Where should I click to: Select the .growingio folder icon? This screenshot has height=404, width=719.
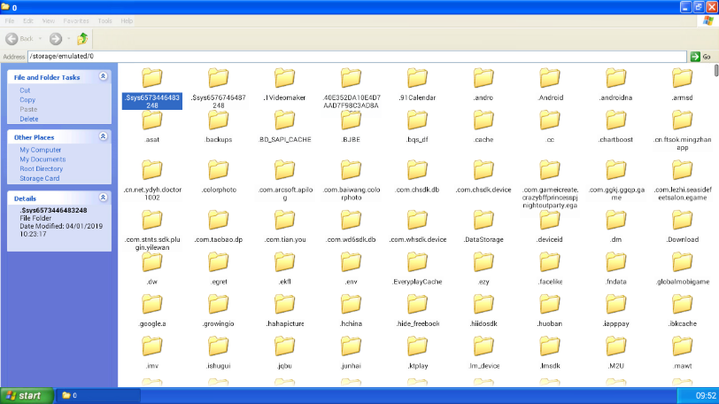[x=218, y=305]
